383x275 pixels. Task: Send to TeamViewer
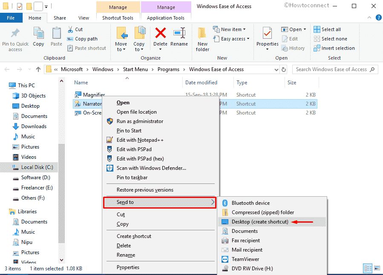pos(272,259)
